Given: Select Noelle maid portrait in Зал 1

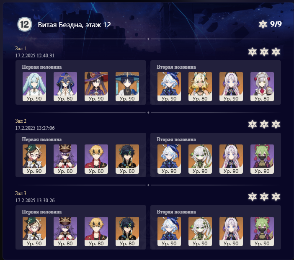Looking at the screenshot, I should click(262, 87).
